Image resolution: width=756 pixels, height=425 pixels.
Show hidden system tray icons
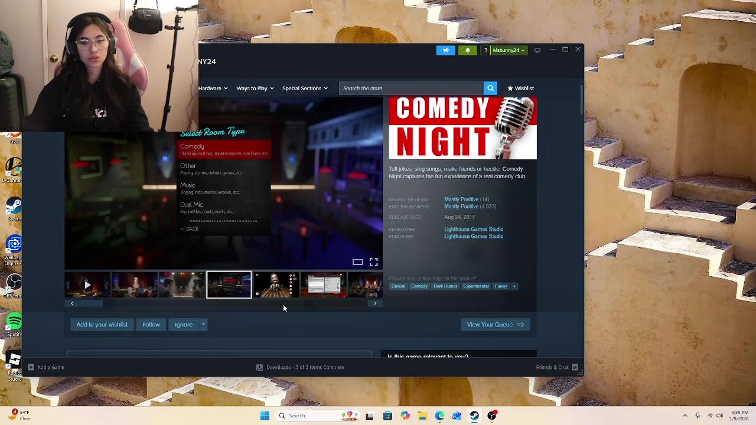point(685,416)
